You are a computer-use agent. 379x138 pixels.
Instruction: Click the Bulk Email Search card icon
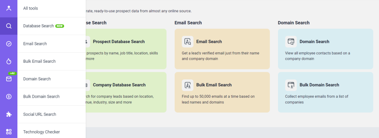[188, 85]
